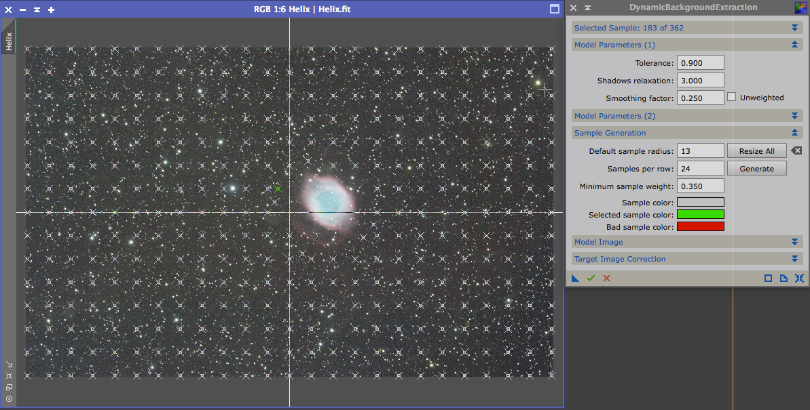
Task: Click the inward-arrows reset icon in DBE footer
Action: [799, 278]
